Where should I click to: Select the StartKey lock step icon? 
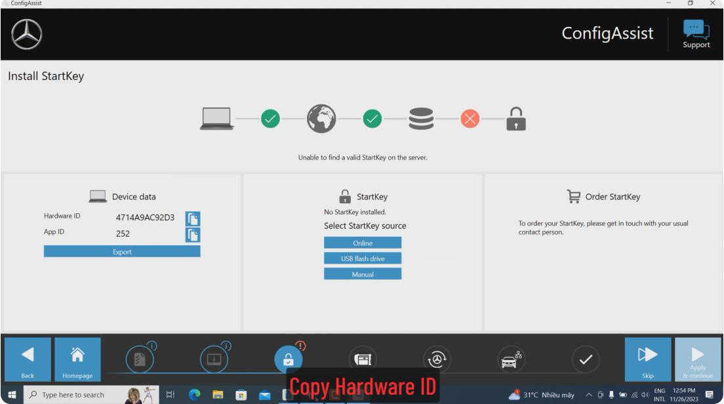(288, 359)
